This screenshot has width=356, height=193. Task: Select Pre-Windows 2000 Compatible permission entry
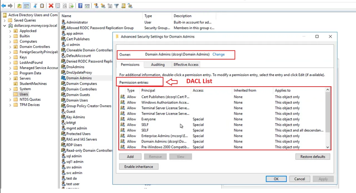223,147
